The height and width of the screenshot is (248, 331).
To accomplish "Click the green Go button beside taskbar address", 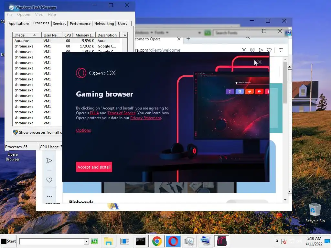I will coord(94,241).
